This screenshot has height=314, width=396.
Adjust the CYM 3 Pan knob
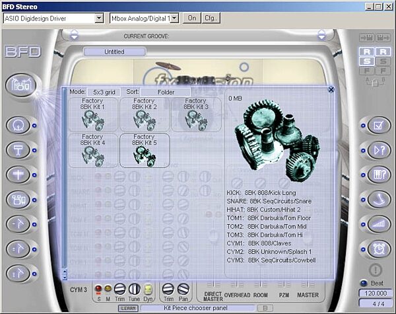coord(183,289)
